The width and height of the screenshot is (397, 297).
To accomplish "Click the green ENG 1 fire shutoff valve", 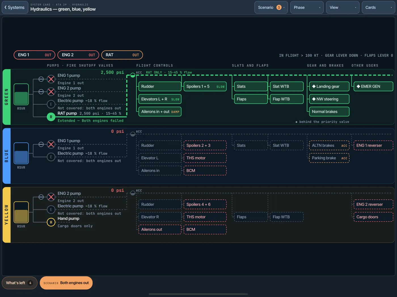I will click(x=41, y=79).
